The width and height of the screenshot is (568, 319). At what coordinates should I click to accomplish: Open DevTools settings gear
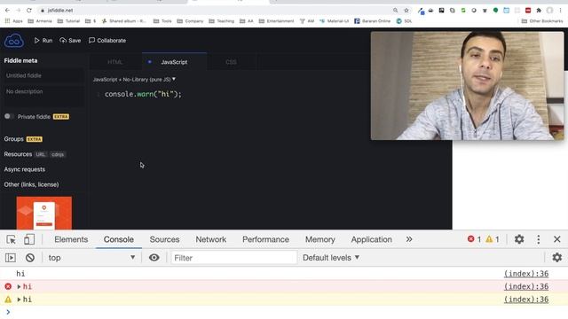[519, 239]
